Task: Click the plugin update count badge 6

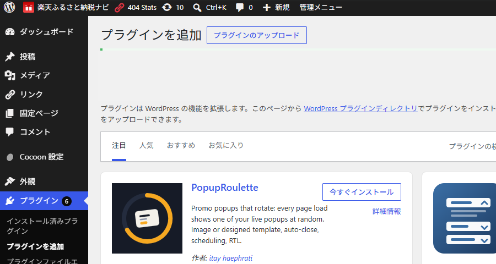Action: pos(67,201)
